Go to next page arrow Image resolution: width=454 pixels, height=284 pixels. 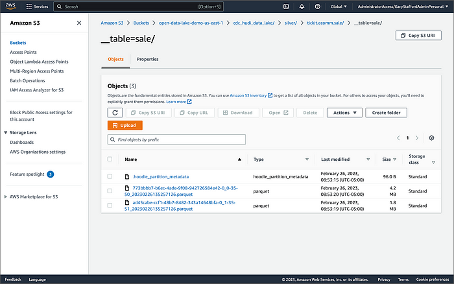coord(417,138)
